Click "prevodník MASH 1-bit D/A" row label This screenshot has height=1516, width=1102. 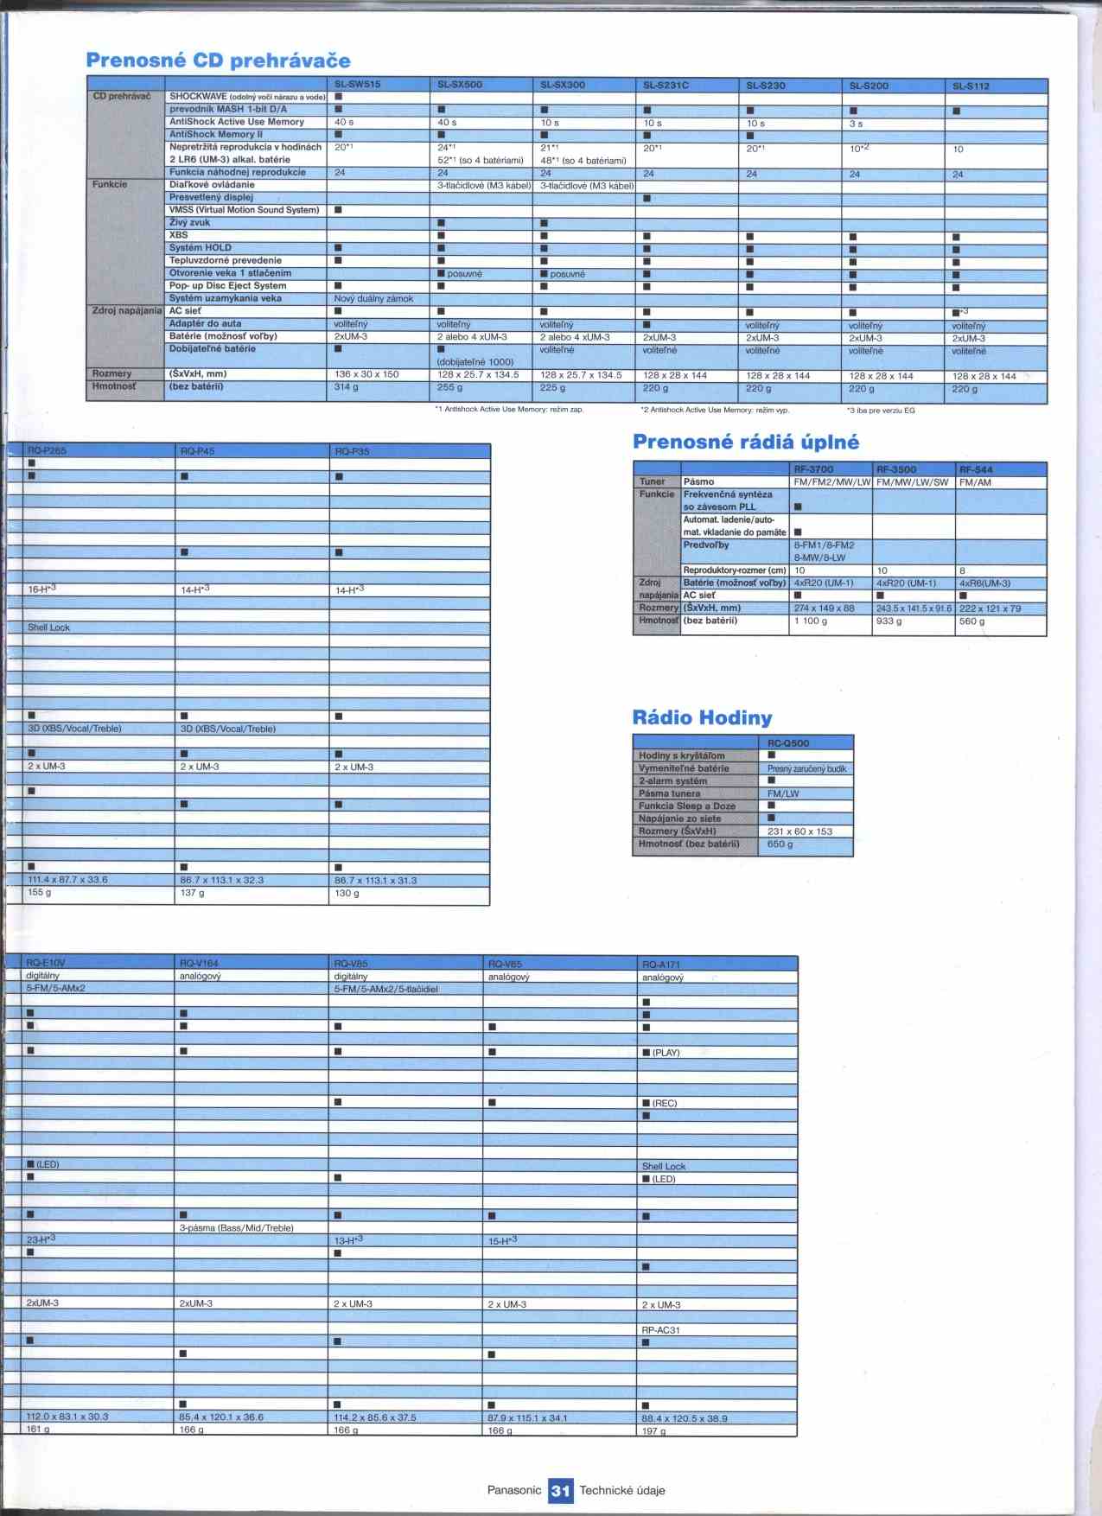coord(228,109)
